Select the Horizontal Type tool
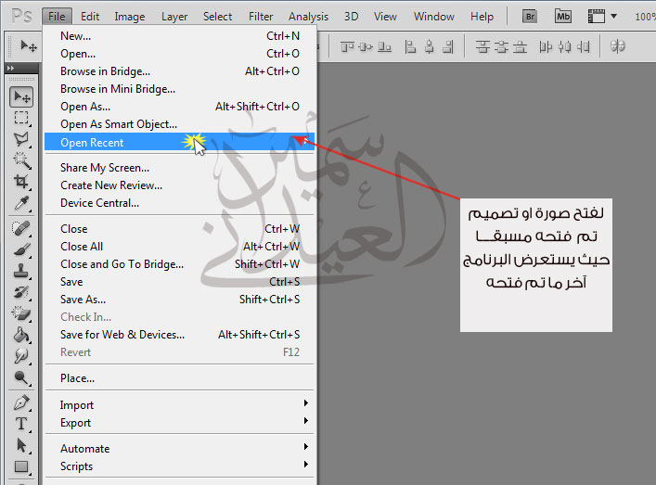656x485 pixels. coord(21,424)
